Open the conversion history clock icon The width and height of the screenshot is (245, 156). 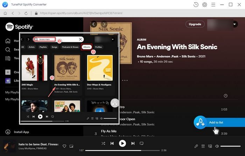pyautogui.click(x=196, y=5)
